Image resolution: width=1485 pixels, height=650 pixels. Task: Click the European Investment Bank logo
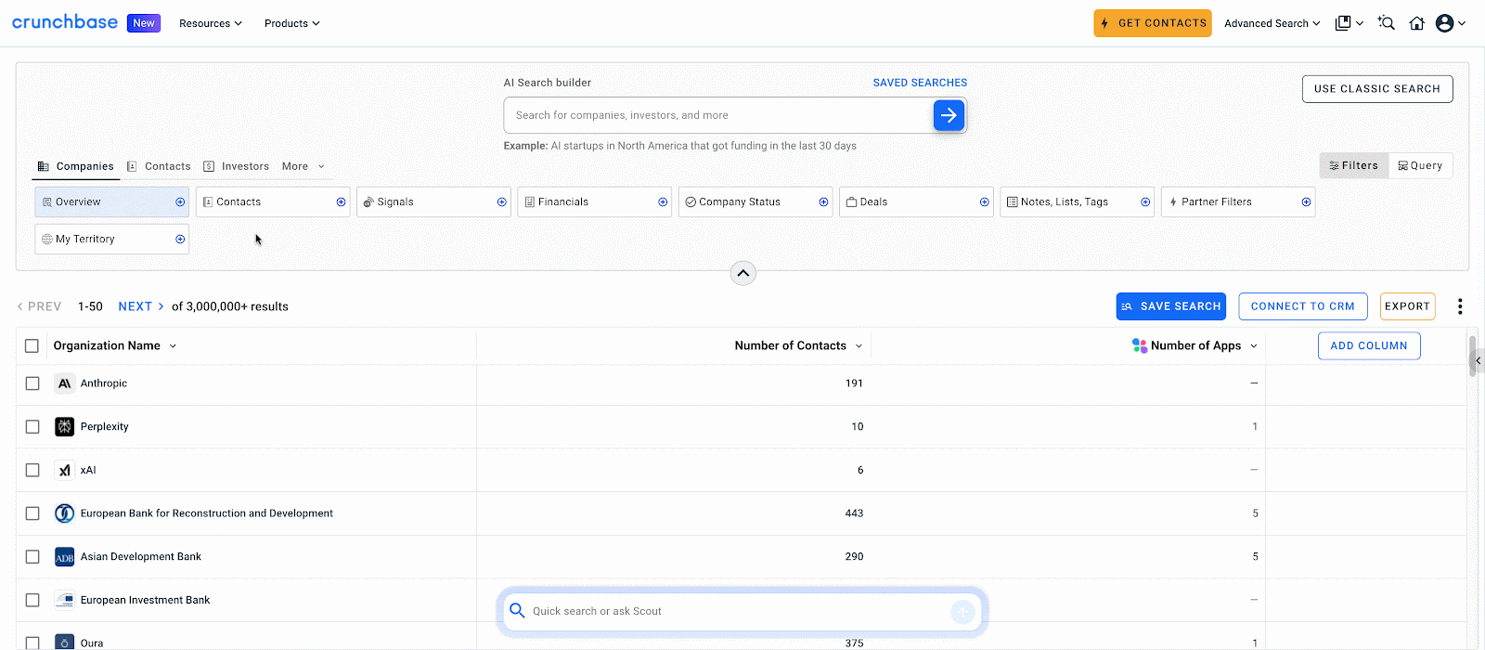(64, 600)
